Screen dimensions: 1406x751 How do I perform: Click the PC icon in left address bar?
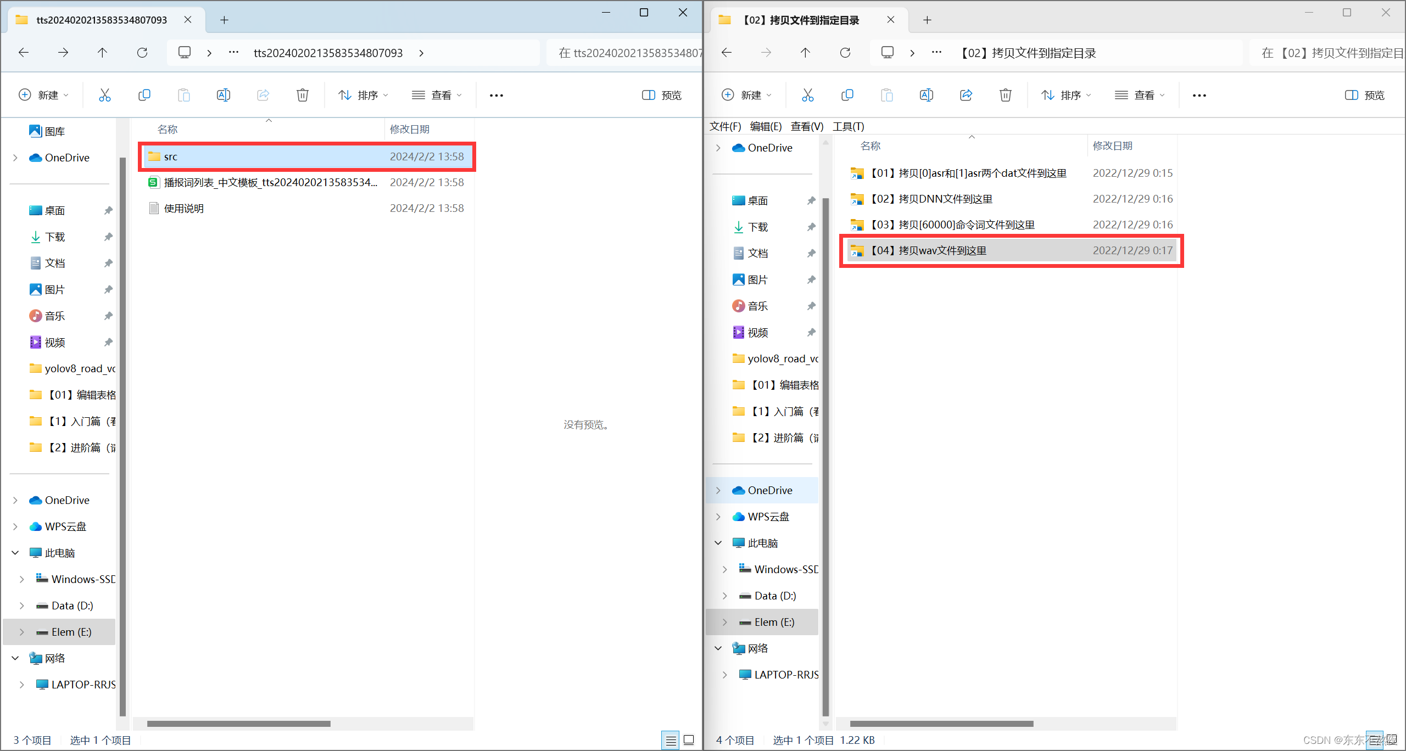click(x=185, y=53)
